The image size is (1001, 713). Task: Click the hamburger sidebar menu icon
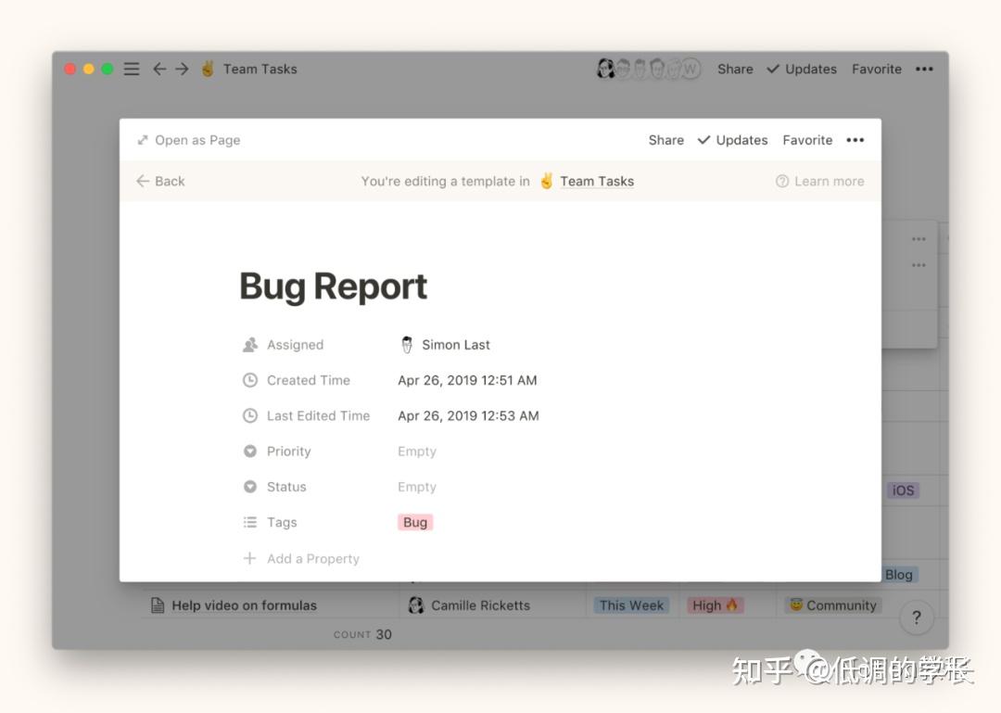[x=131, y=68]
